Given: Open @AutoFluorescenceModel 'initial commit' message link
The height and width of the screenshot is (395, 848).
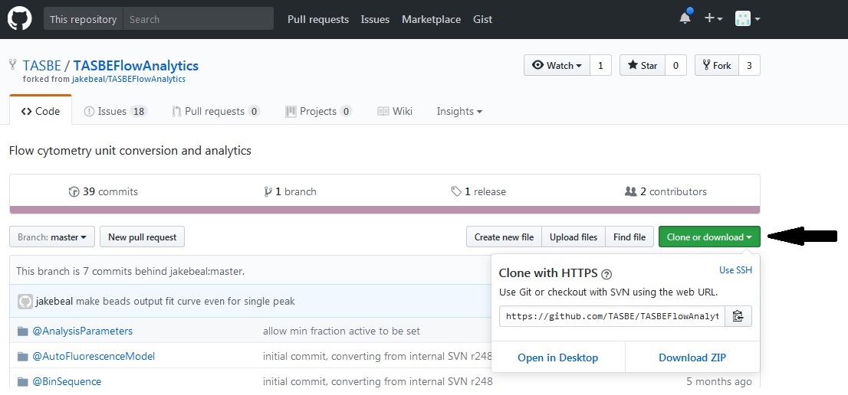Looking at the screenshot, I should click(x=377, y=356).
